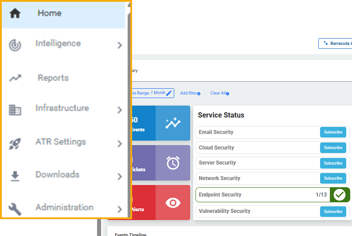Expand the ATR Settings submenu chevron
The width and height of the screenshot is (352, 236).
click(120, 143)
